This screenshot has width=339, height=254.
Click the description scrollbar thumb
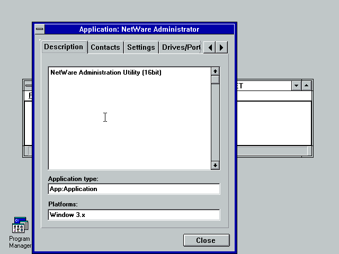tap(215, 80)
